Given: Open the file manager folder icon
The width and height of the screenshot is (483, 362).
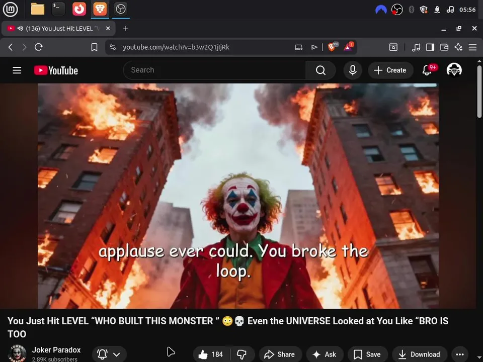Looking at the screenshot, I should tap(38, 9).
